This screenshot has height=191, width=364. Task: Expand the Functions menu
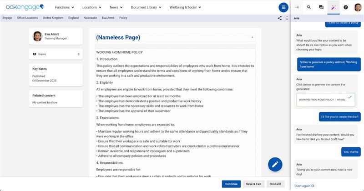click(65, 7)
